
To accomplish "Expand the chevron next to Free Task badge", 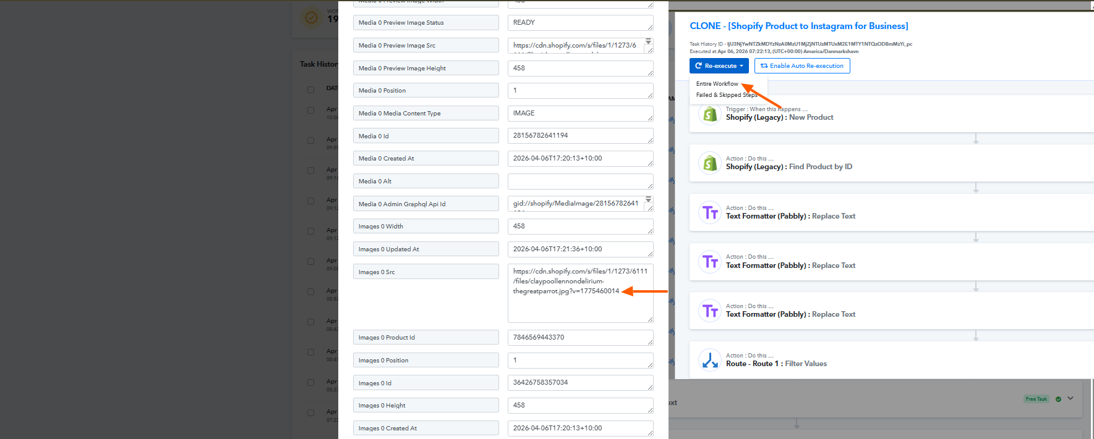I will point(1070,398).
